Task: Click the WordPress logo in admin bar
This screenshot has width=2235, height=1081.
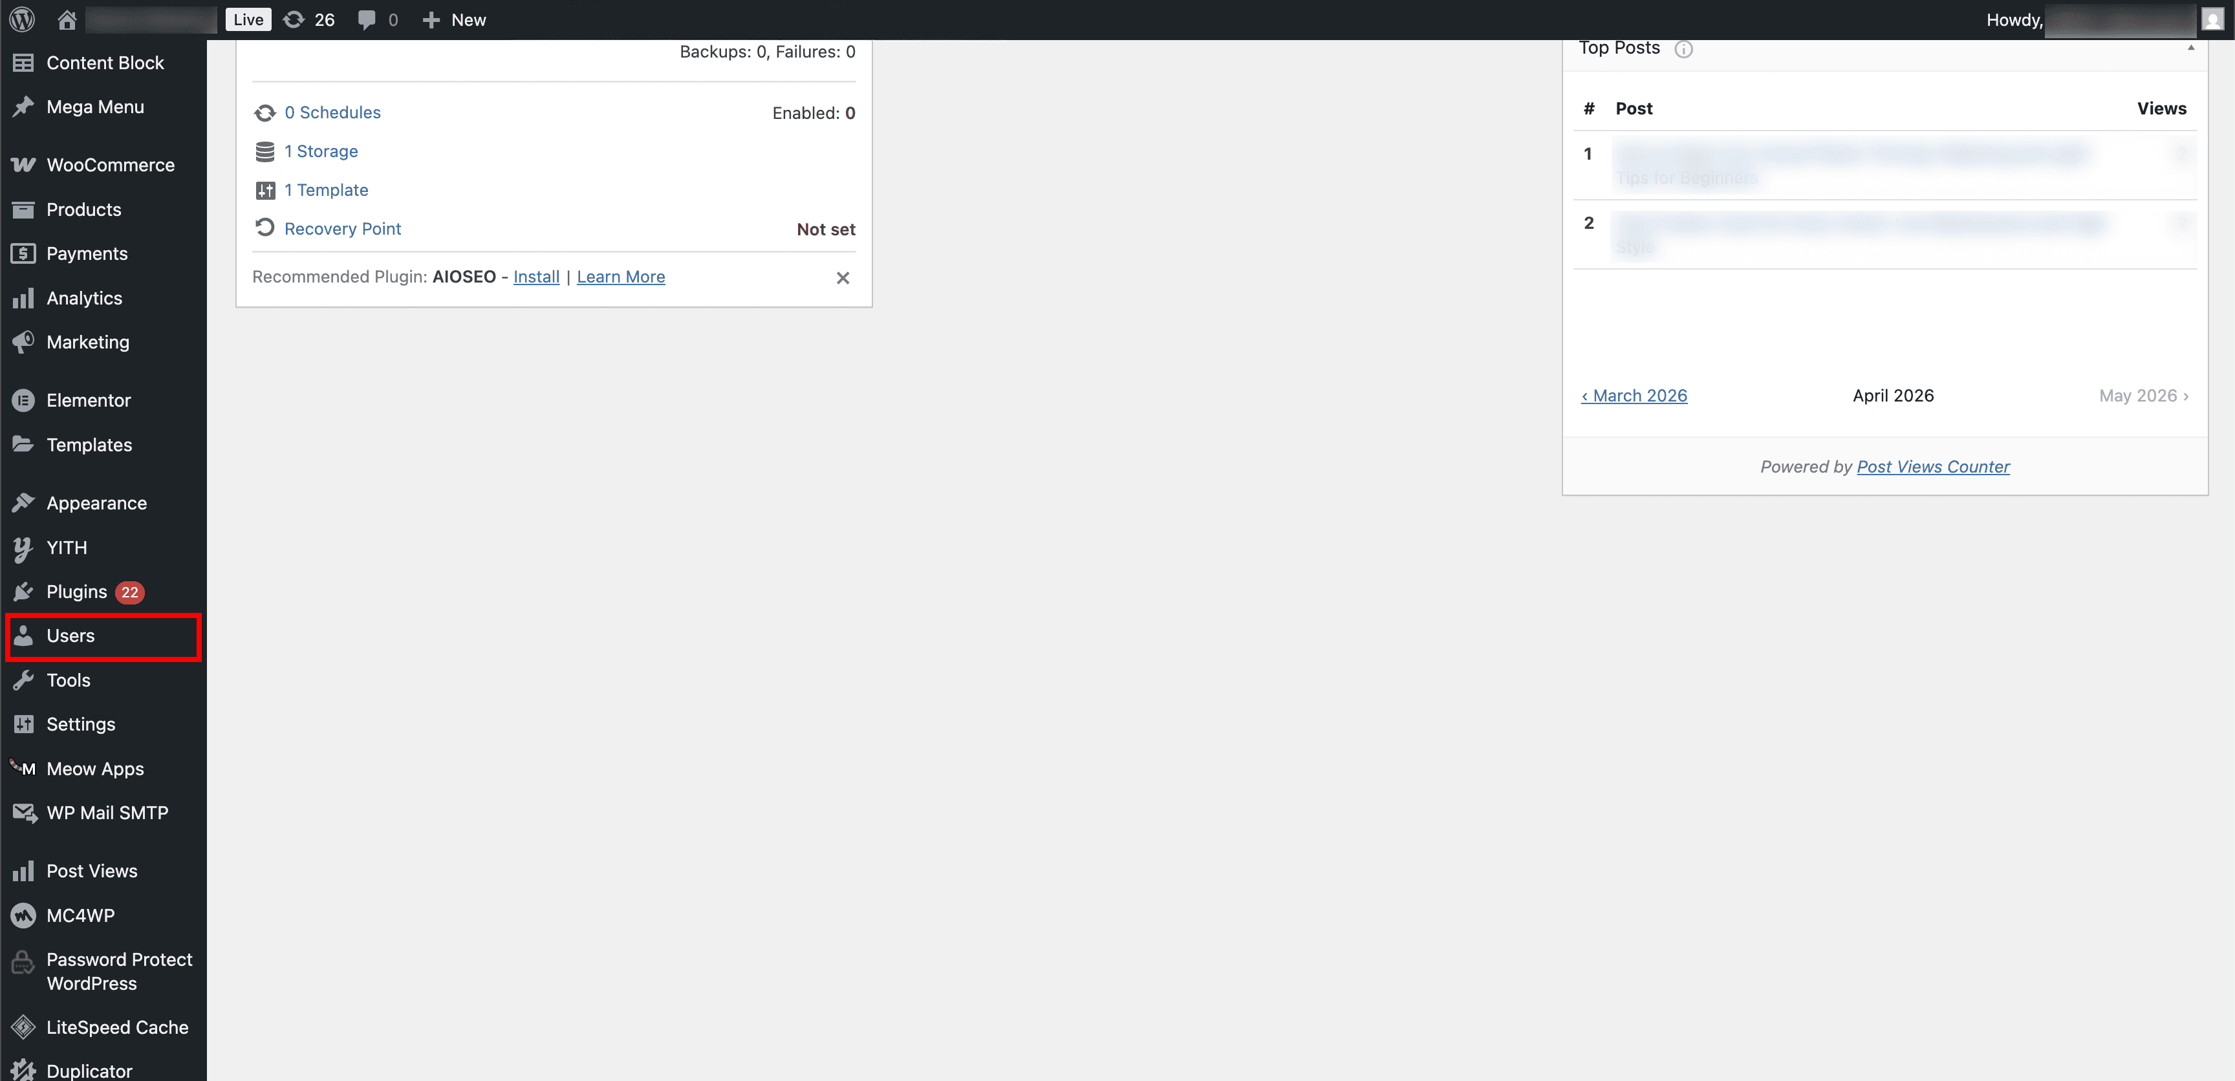Action: click(x=21, y=19)
